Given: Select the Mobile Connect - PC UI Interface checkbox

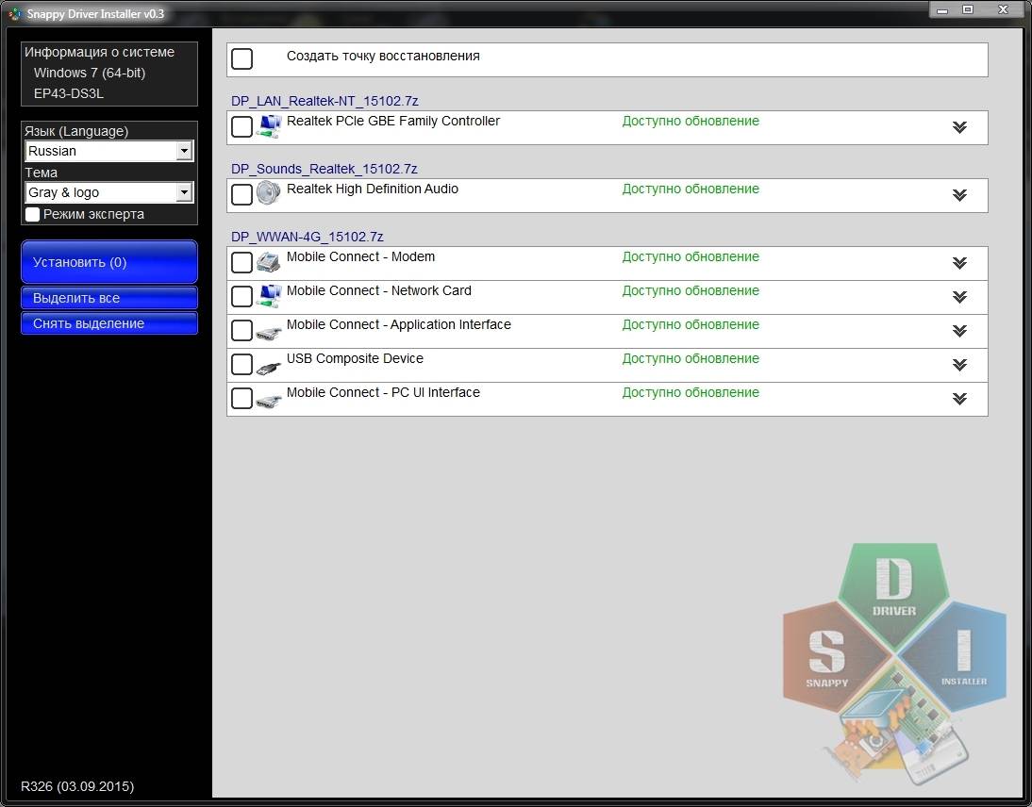Looking at the screenshot, I should click(242, 398).
